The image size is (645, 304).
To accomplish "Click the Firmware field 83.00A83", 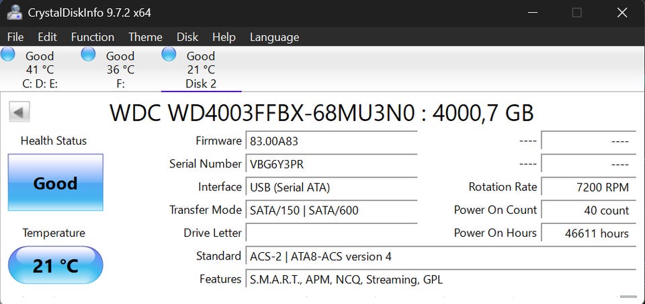I will point(331,141).
